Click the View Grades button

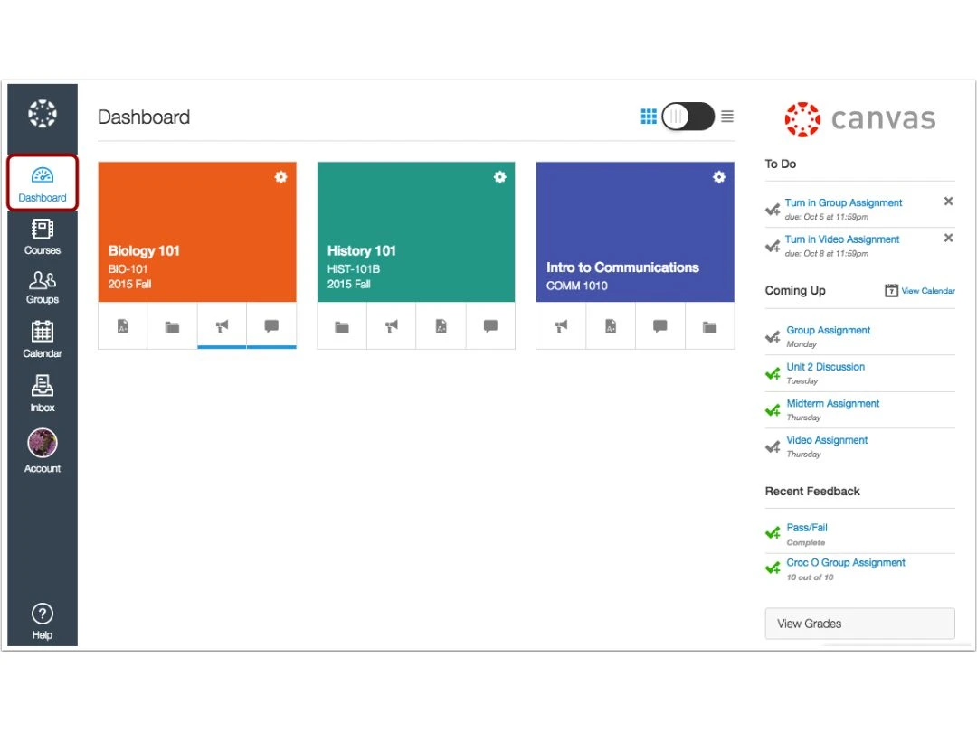pos(859,624)
